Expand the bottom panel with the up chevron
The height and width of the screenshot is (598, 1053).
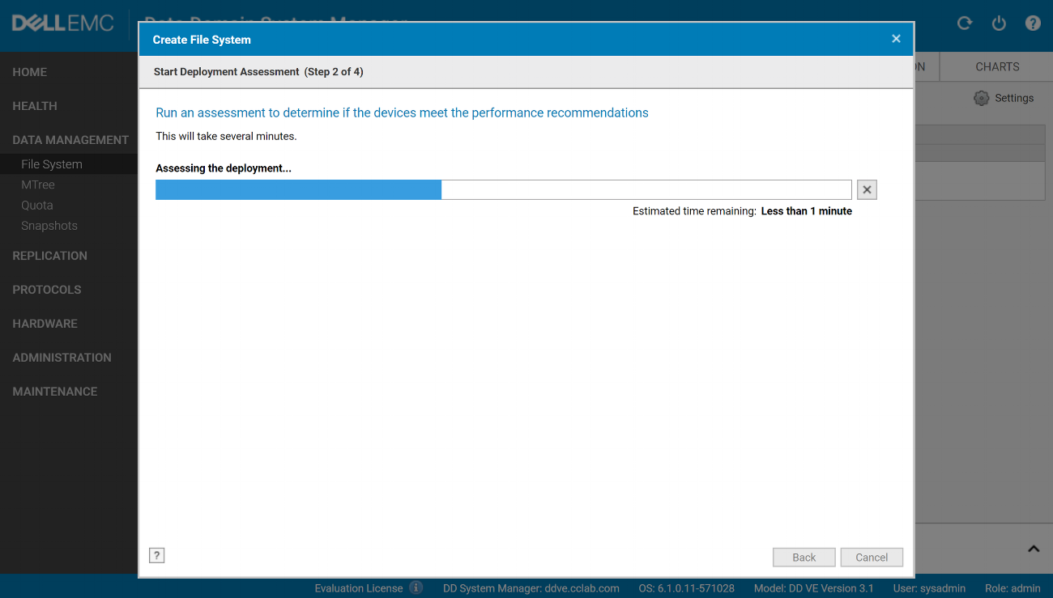[x=1034, y=549]
